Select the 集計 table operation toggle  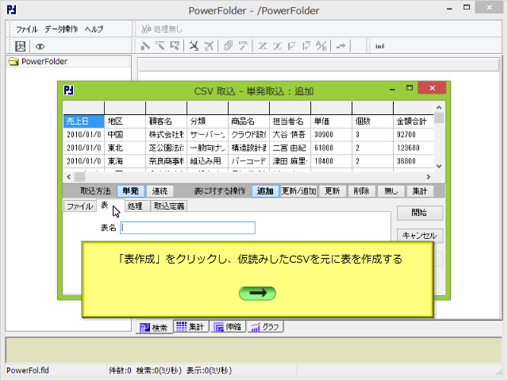coord(420,190)
